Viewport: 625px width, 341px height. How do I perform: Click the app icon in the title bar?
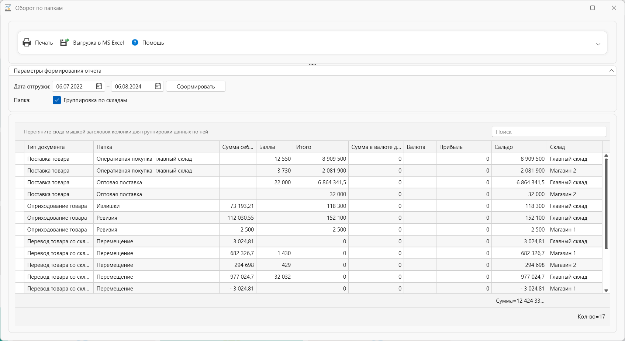8,8
